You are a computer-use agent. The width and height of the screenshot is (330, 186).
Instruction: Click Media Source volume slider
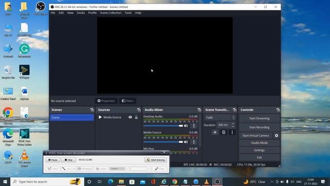163,142
